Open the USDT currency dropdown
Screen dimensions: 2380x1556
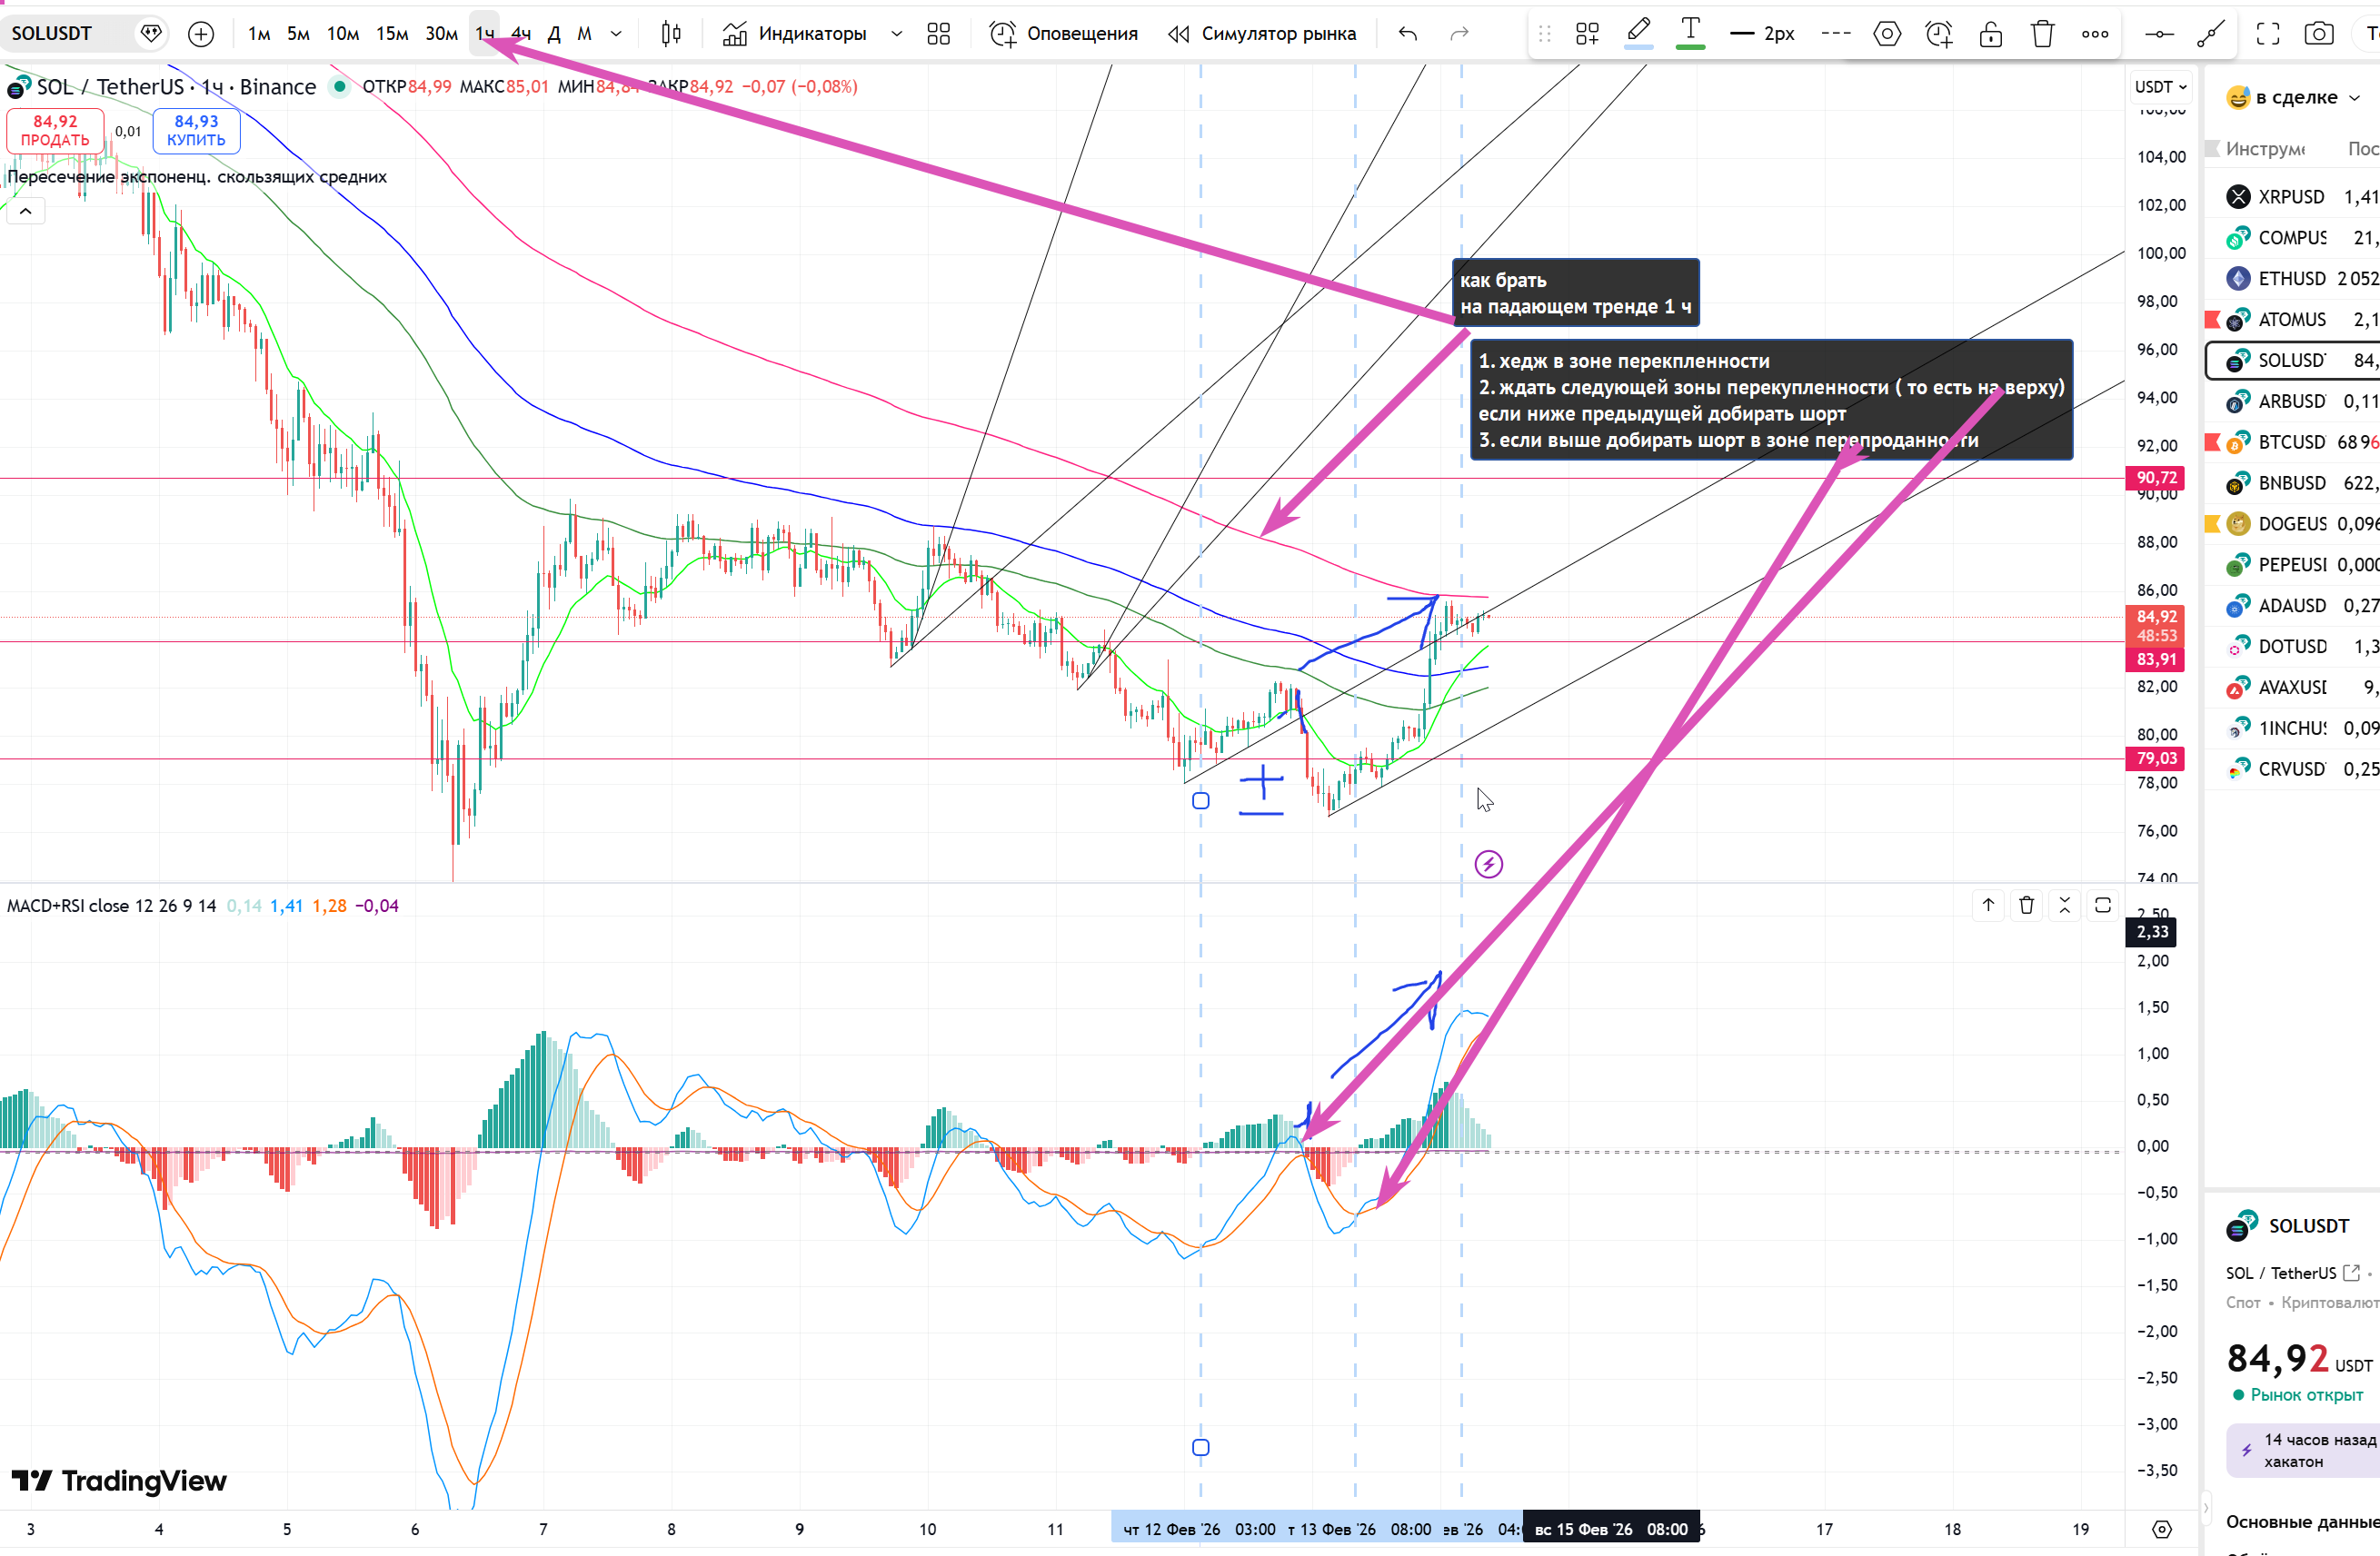(x=2160, y=87)
